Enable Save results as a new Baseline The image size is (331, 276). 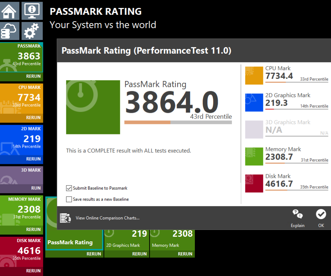point(69,199)
